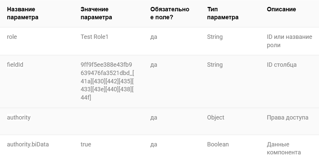Image resolution: width=319 pixels, height=162 pixels.
Task: Click the 'Обязательное поле?' column header
Action: click(170, 13)
